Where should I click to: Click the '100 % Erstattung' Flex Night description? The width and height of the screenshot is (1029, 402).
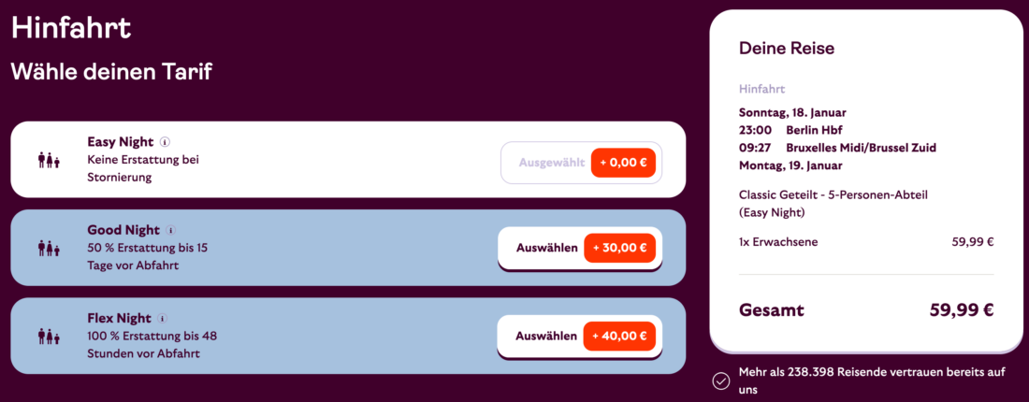152,344
